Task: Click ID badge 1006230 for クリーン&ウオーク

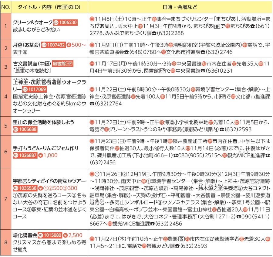Action: coord(65,22)
